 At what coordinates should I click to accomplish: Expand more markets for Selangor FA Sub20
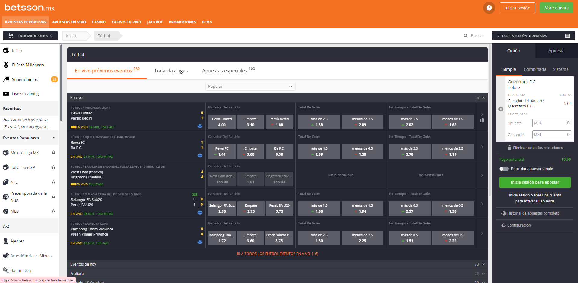pyautogui.click(x=482, y=204)
